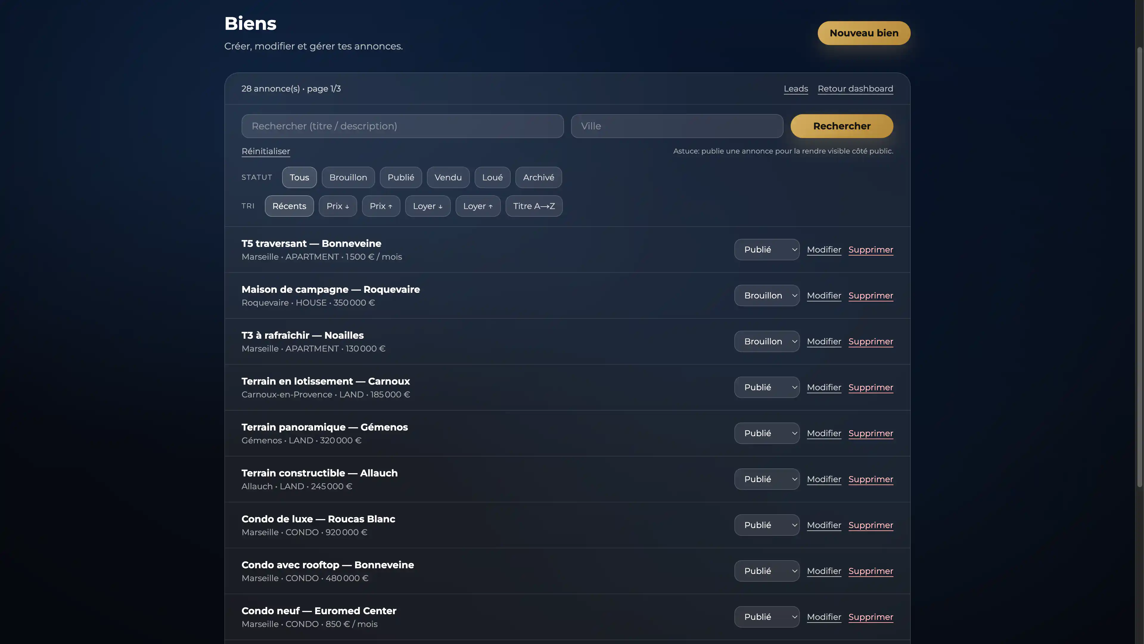The image size is (1144, 644).
Task: Open status dropdown for Terrain en lotissement — Carnoux
Action: [767, 387]
